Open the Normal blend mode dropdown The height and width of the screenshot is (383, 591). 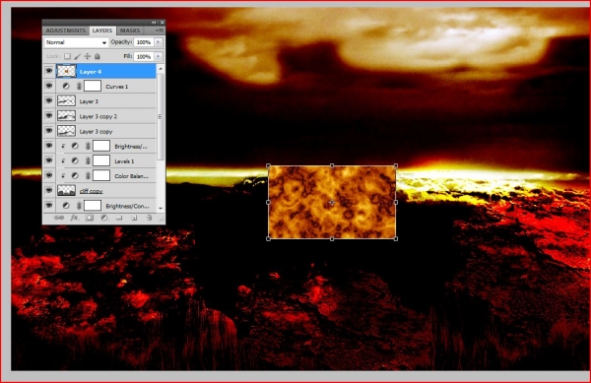pos(76,42)
